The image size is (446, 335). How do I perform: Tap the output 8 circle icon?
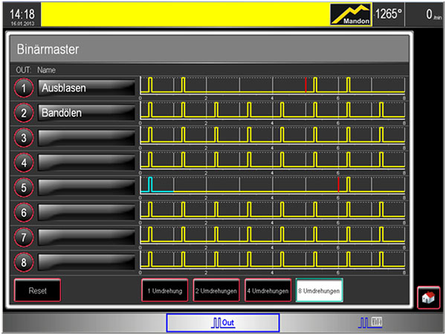(24, 262)
